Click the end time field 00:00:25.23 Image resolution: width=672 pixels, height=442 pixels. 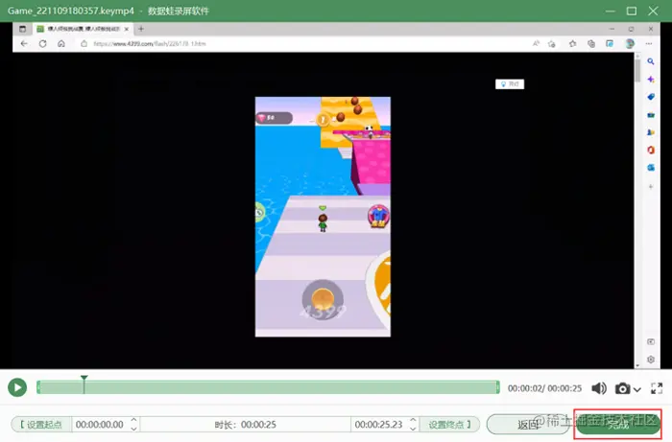pos(379,425)
